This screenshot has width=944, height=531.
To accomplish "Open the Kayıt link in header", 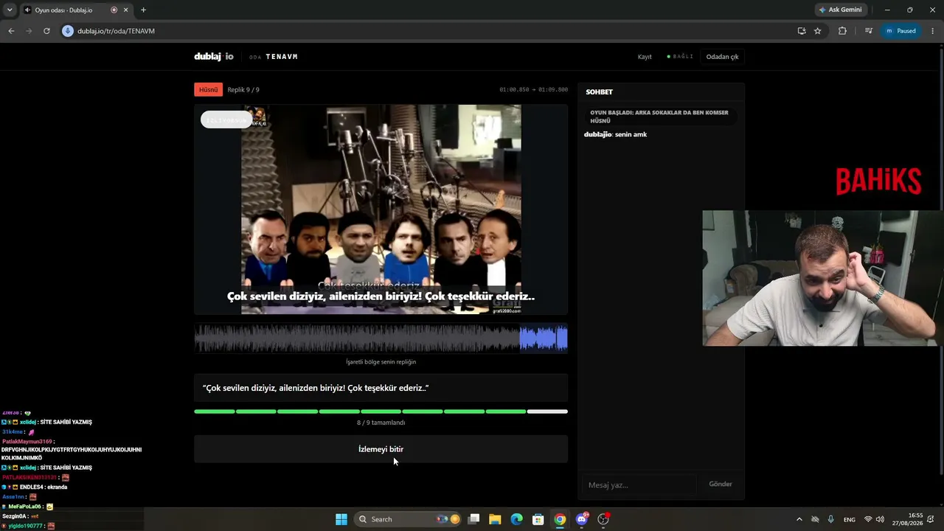I will [x=645, y=57].
